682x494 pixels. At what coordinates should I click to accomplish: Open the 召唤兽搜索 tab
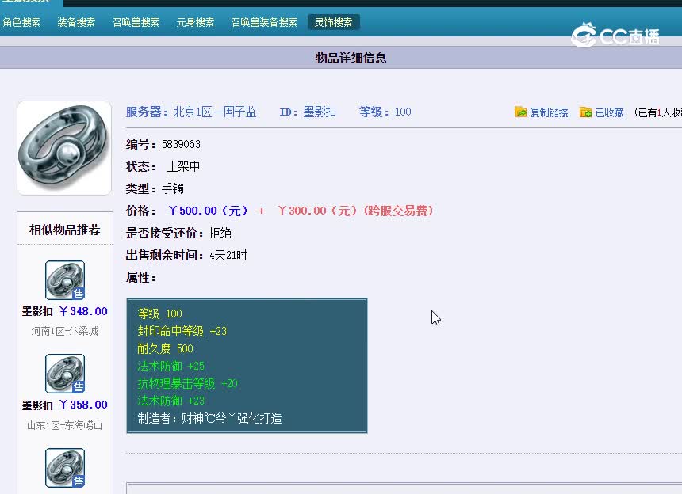[136, 23]
